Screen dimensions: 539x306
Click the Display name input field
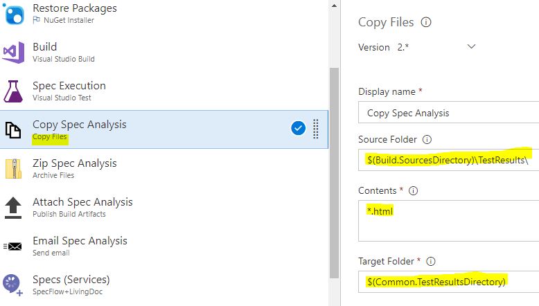click(449, 112)
